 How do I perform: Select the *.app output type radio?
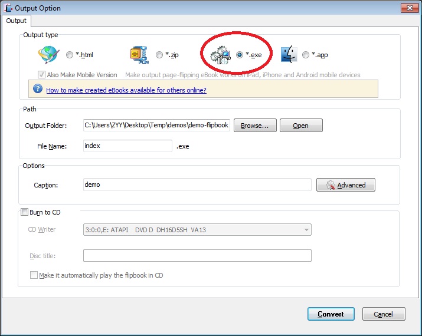point(306,55)
